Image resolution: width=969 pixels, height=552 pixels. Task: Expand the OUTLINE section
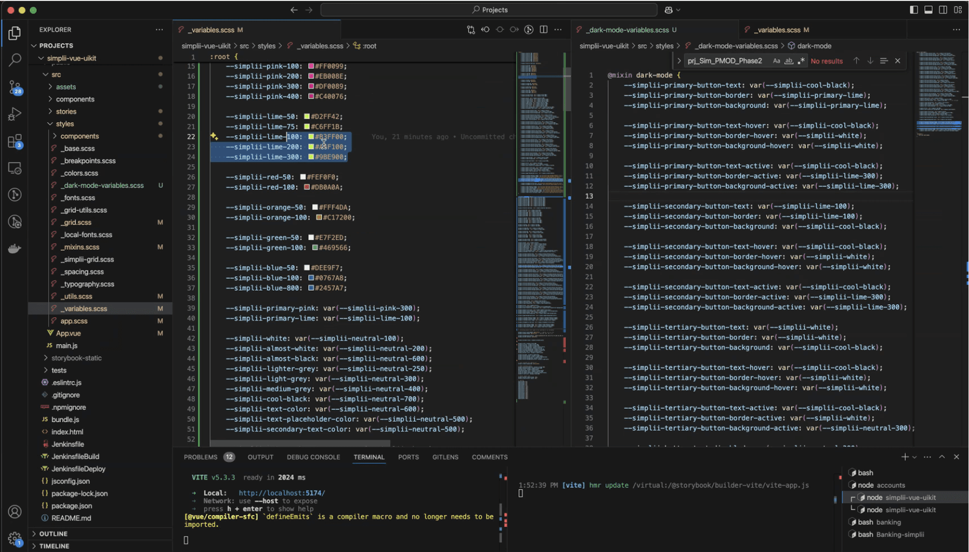click(34, 534)
